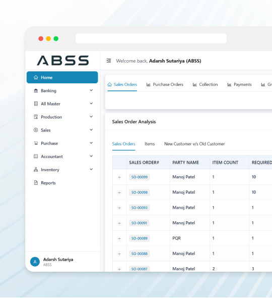This screenshot has width=272, height=298.
Task: Expand row SO-00089 with plus icon
Action: [x=119, y=238]
